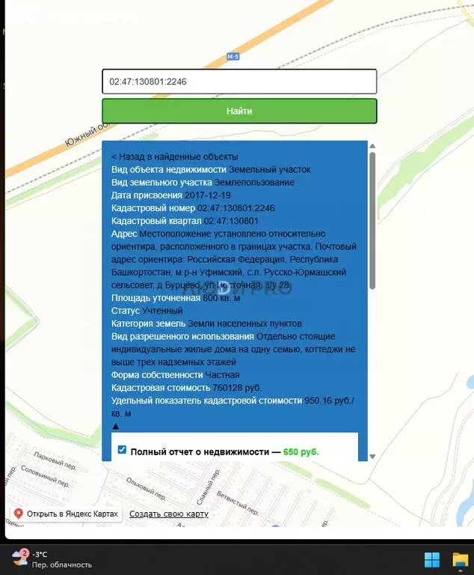Follow the Создать свою карту link
The image size is (474, 575).
tap(168, 514)
